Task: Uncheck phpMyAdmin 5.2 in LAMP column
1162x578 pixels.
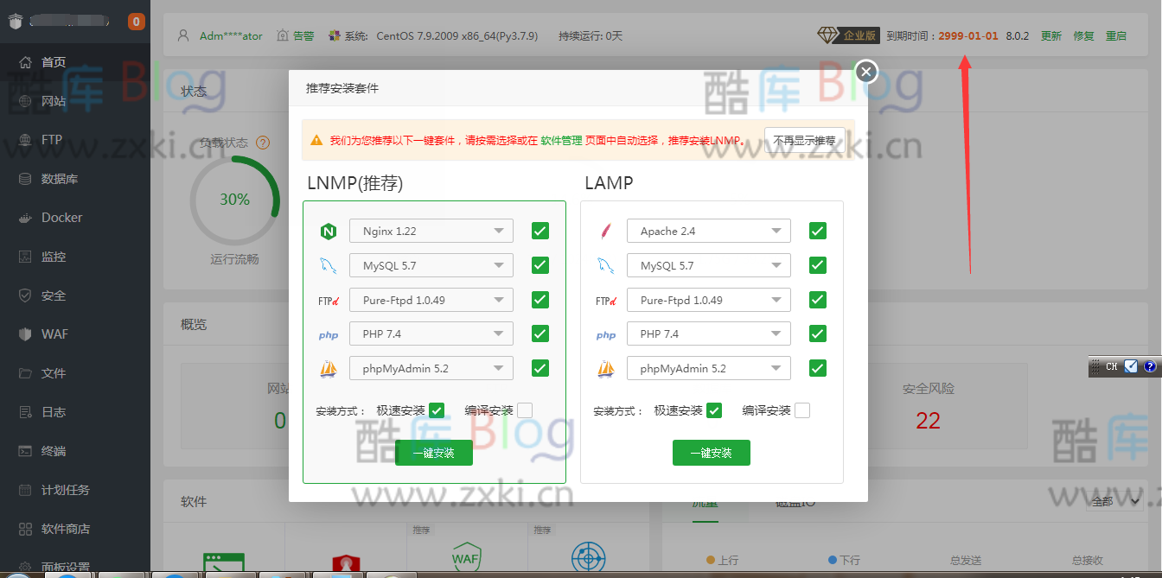Action: click(x=817, y=367)
